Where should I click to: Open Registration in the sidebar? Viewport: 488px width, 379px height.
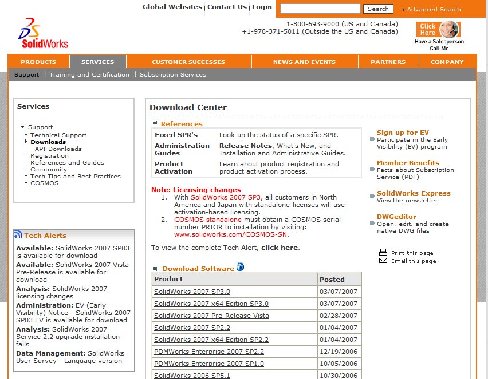coord(49,155)
